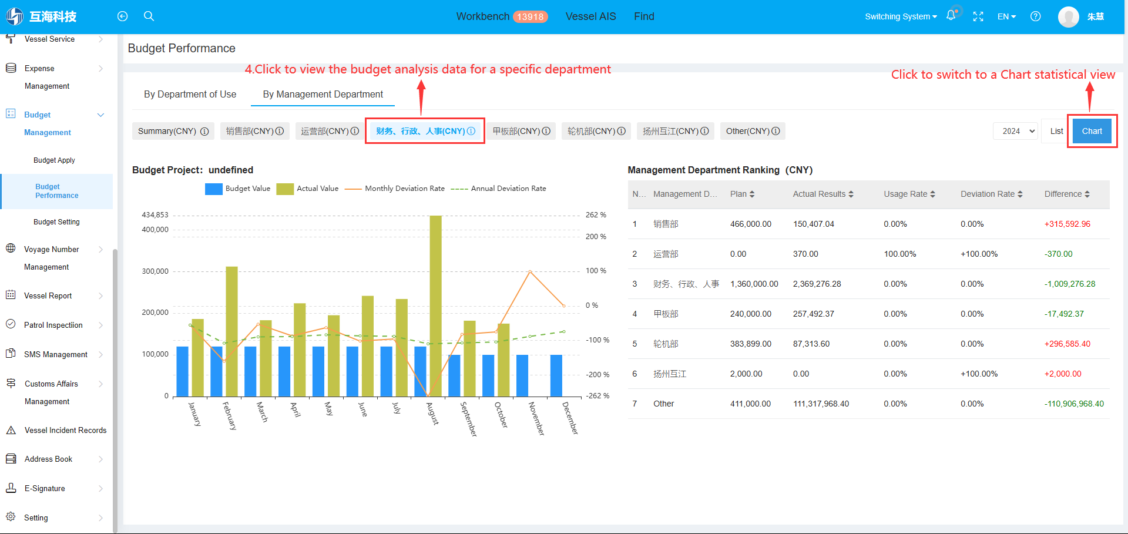Open the Vessel AIS menu

point(590,16)
